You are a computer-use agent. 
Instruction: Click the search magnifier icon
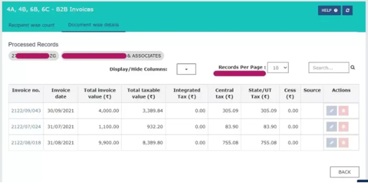point(353,68)
